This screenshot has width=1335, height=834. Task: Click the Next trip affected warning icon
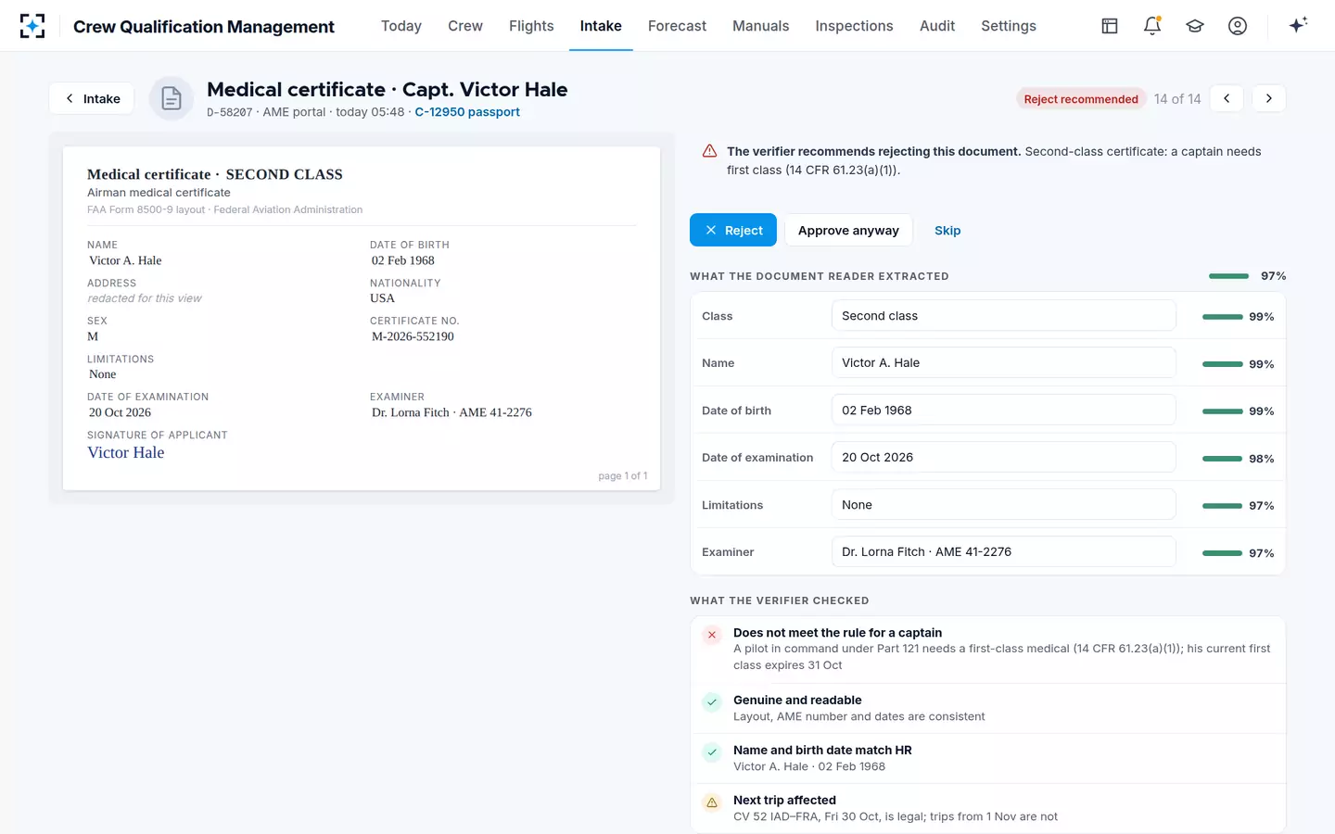coord(712,802)
